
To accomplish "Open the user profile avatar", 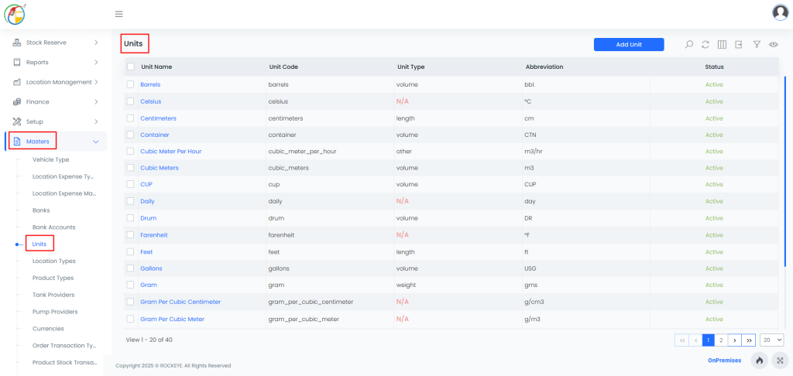I will point(780,12).
